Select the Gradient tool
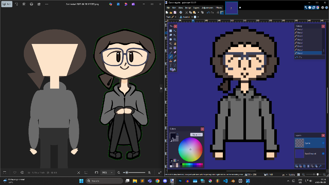329x185 pixels. pyautogui.click(x=175, y=48)
